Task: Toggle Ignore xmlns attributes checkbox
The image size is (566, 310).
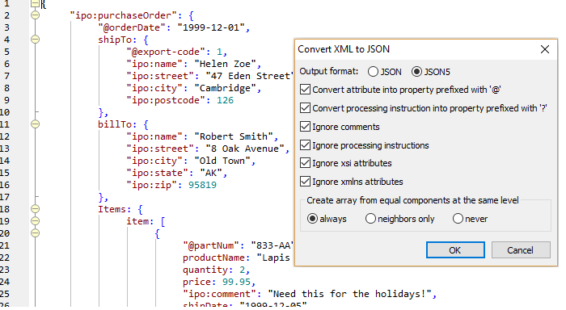Action: 305,182
